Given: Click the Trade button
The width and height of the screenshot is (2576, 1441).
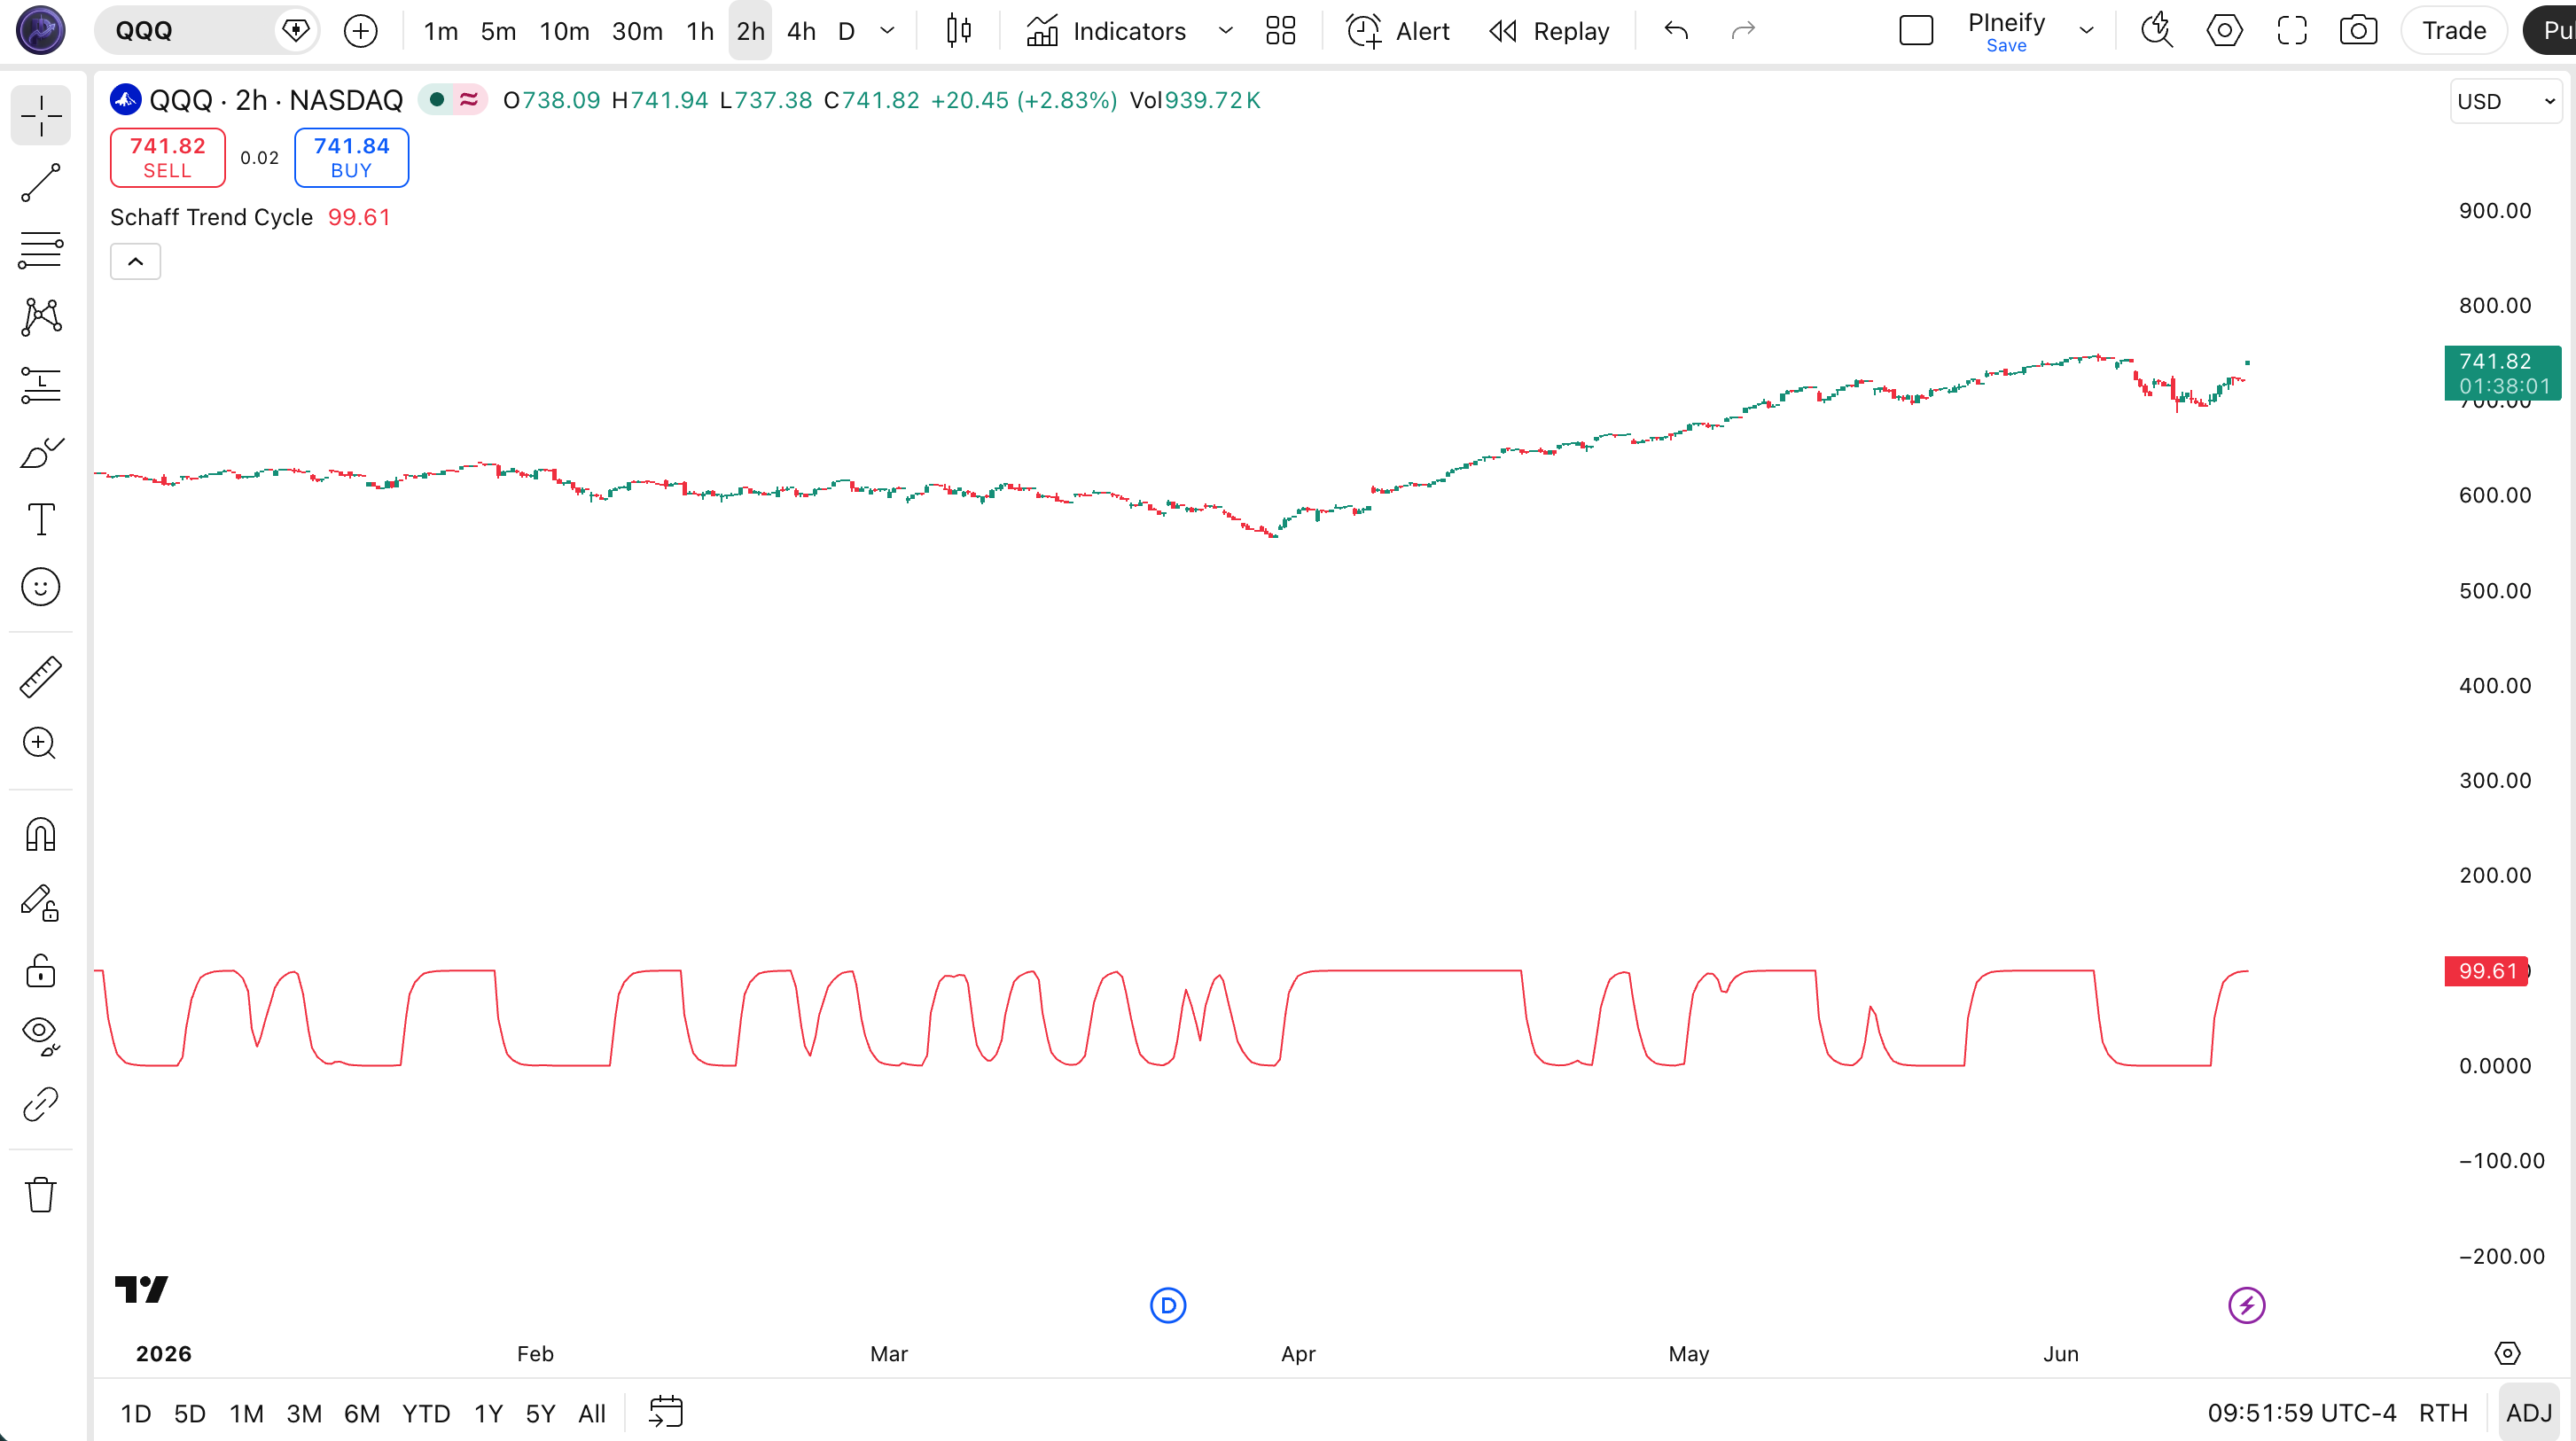Looking at the screenshot, I should coord(2454,31).
